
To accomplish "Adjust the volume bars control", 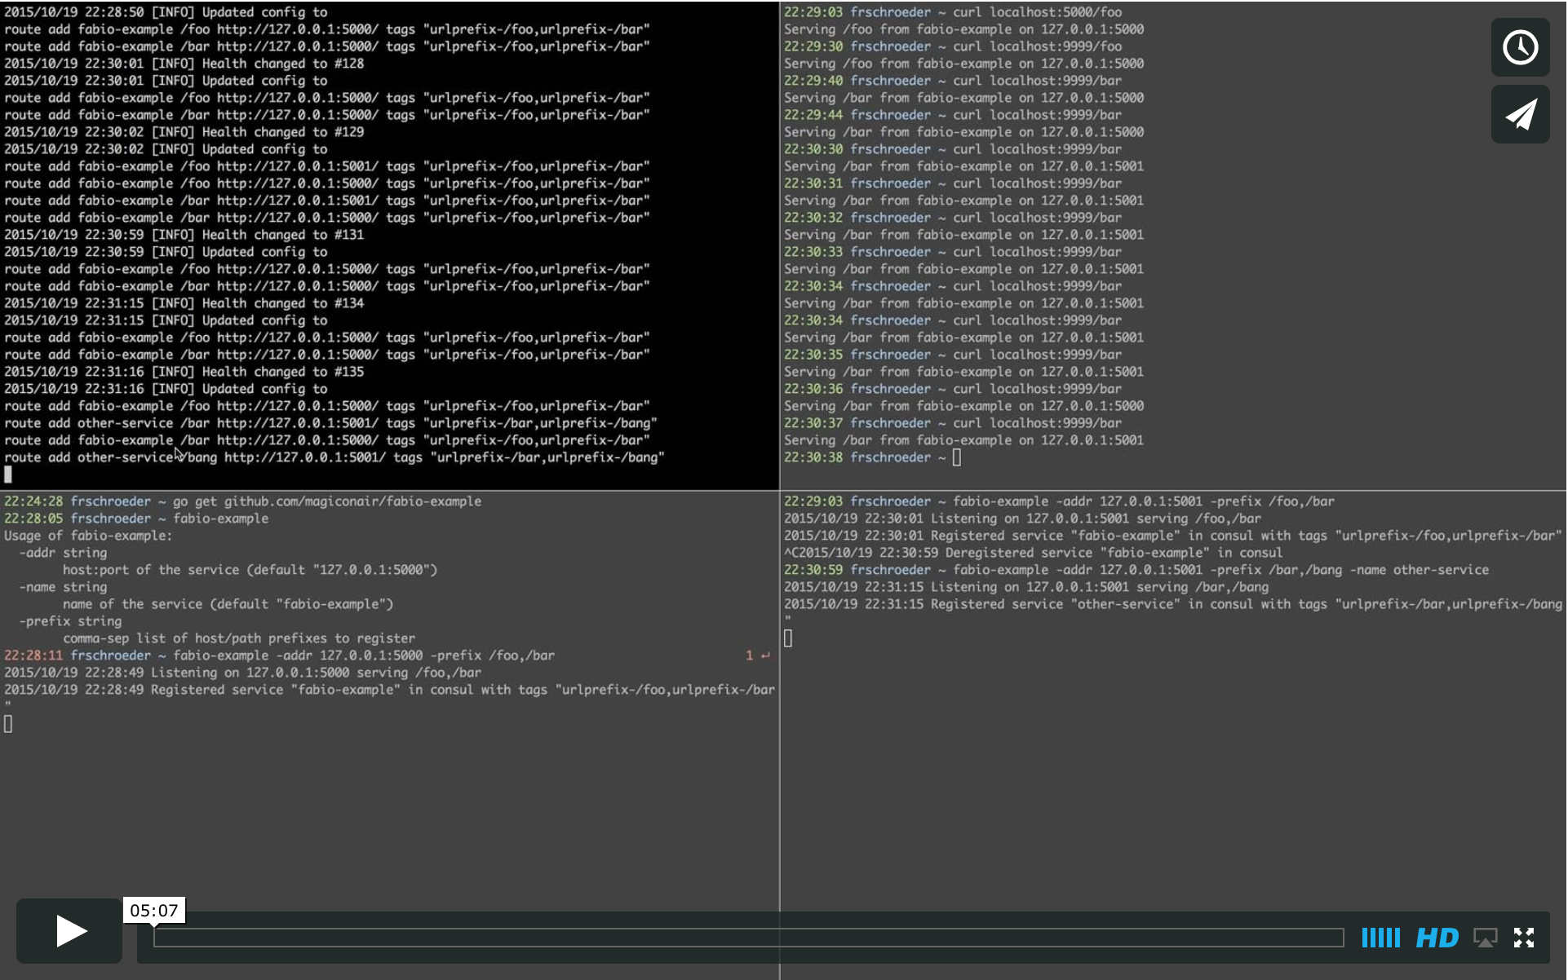I will [1381, 938].
